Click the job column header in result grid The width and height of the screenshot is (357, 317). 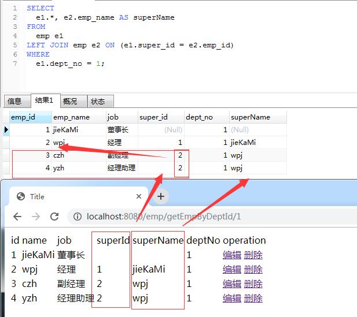pos(122,117)
